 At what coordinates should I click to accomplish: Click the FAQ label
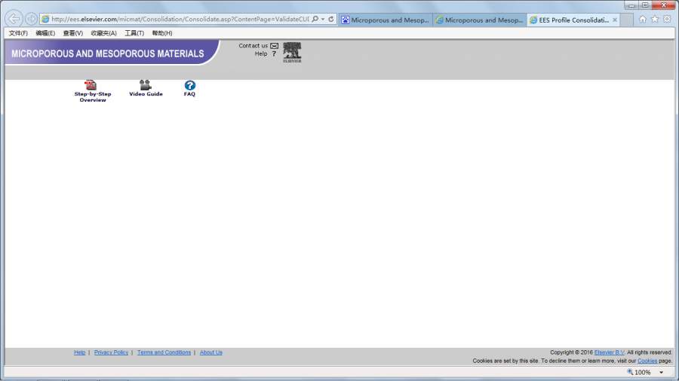coord(189,93)
